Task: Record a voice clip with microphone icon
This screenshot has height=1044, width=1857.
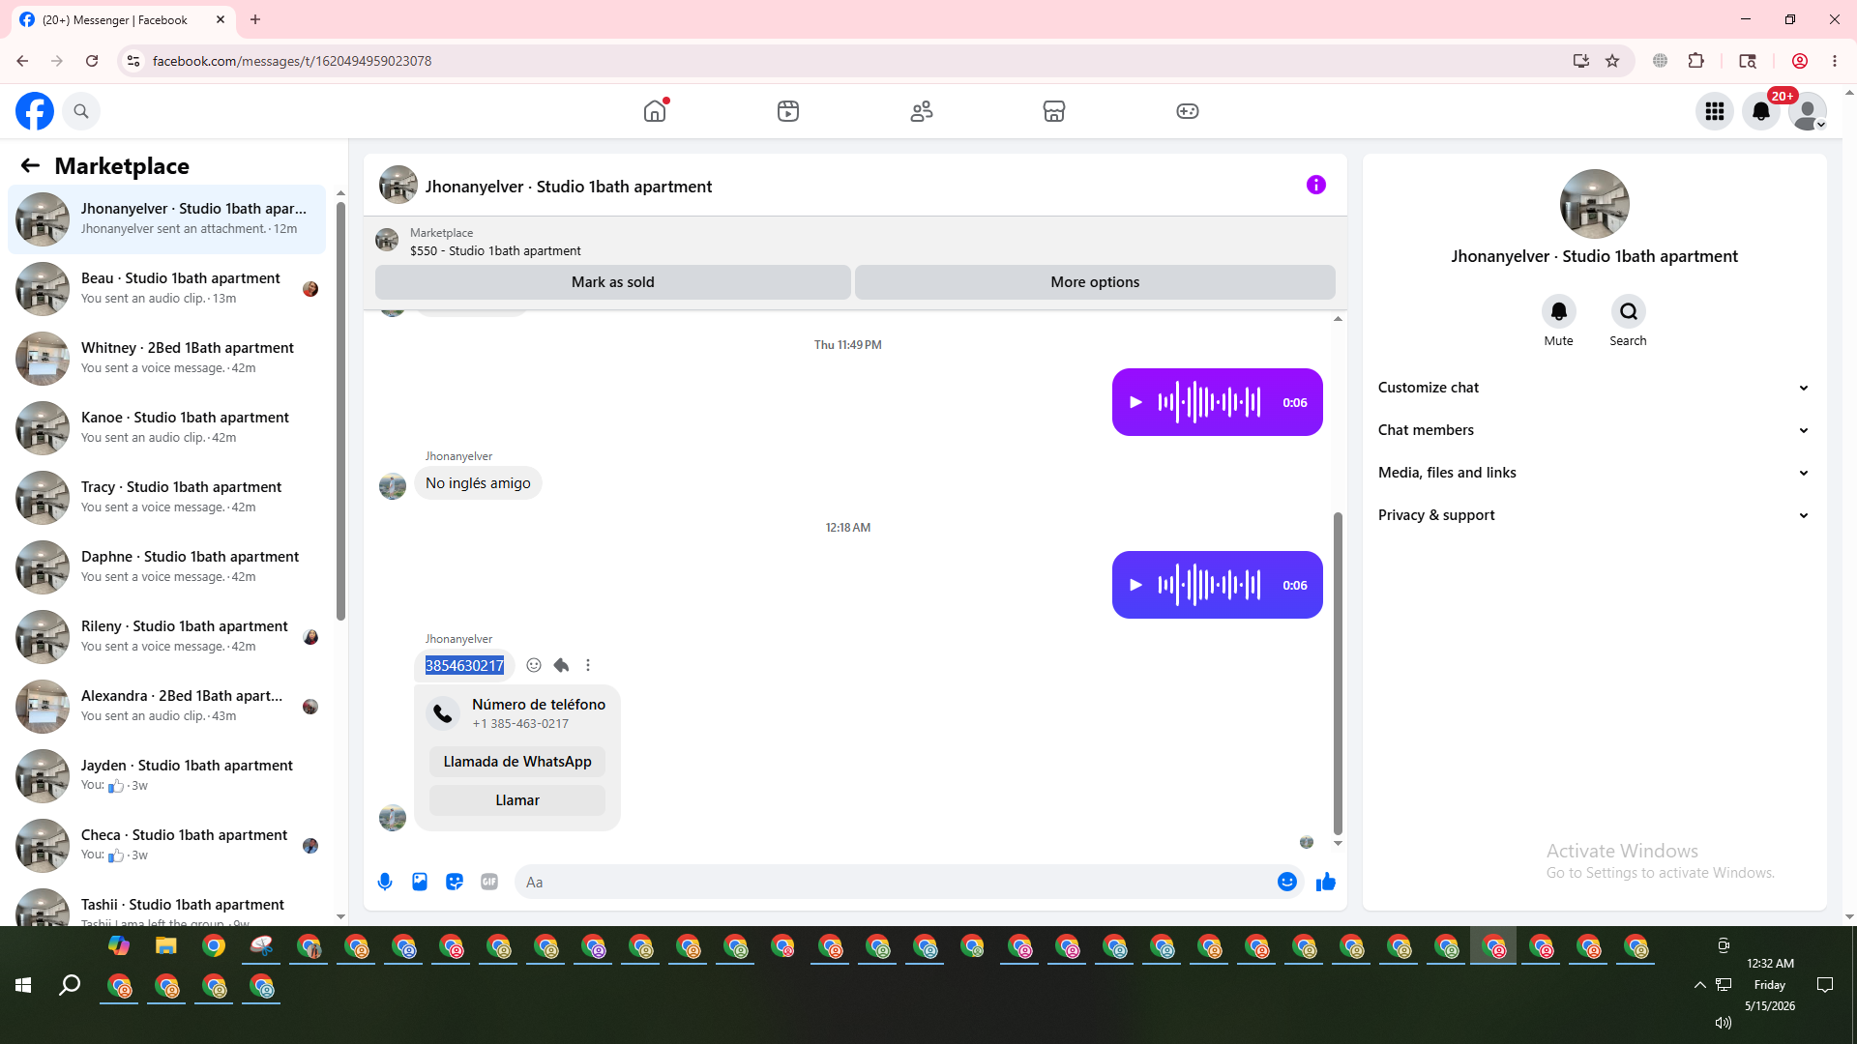Action: click(x=385, y=882)
